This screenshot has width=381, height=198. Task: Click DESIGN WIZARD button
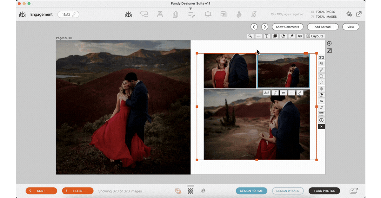(x=288, y=191)
